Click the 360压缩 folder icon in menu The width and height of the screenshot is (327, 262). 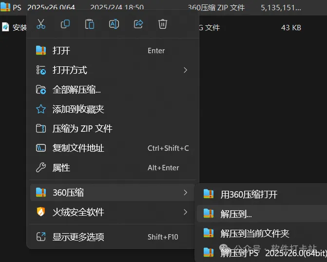[x=41, y=193]
